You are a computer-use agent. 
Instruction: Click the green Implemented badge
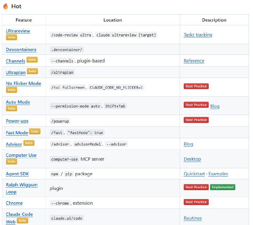(x=223, y=187)
